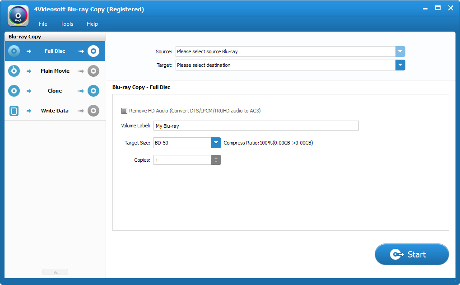Start the Blu-ray copy process
Viewport: 460px width, 285px height.
click(412, 254)
